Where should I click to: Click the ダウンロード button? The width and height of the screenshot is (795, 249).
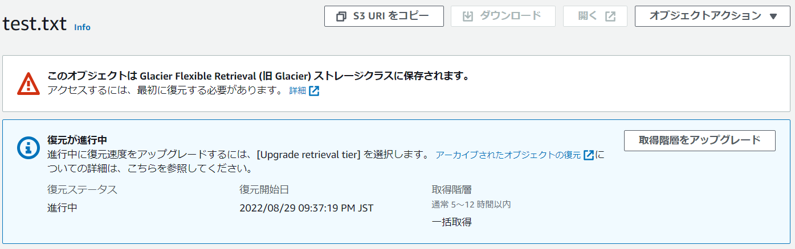pos(503,16)
